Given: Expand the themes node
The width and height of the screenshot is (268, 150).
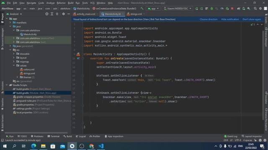Looking at the screenshot, I should (17, 77).
